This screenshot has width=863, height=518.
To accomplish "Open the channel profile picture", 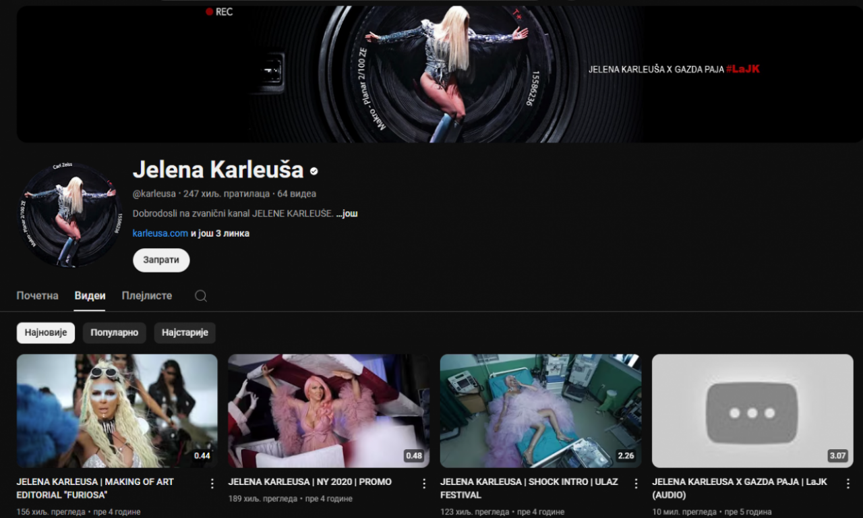I will click(x=70, y=214).
